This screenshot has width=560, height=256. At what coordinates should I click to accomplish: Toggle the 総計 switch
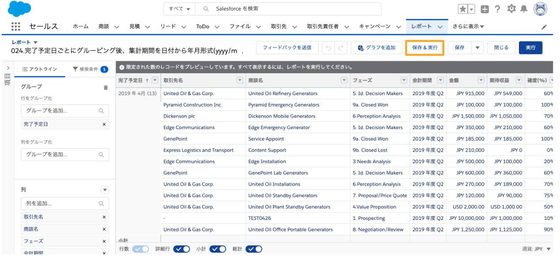(x=254, y=249)
